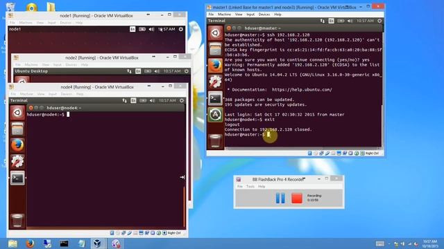Open System Settings in node4 launcher

(x=17, y=161)
